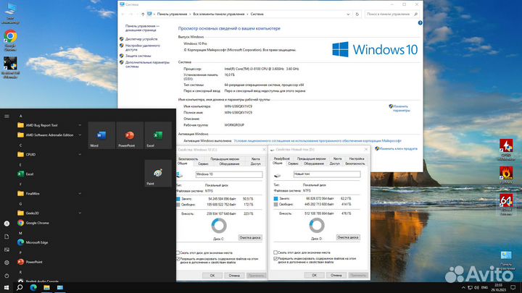The image size is (522, 293).
Task: Expand the AMD Bug Report Tool folder
Action: (x=80, y=125)
